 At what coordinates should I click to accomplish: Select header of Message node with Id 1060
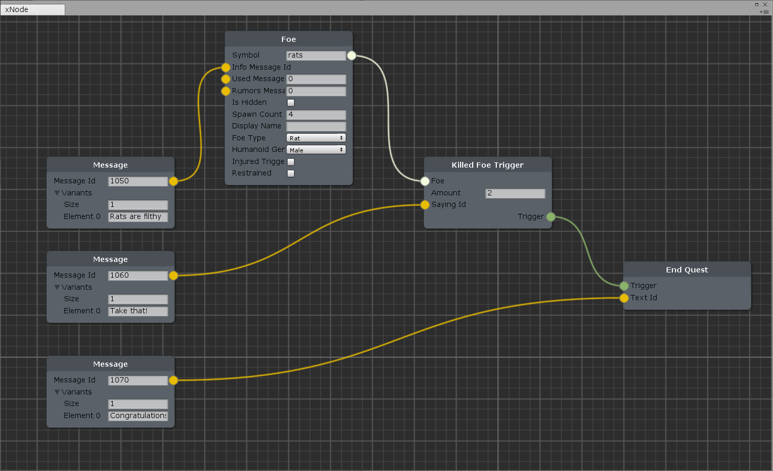(111, 259)
